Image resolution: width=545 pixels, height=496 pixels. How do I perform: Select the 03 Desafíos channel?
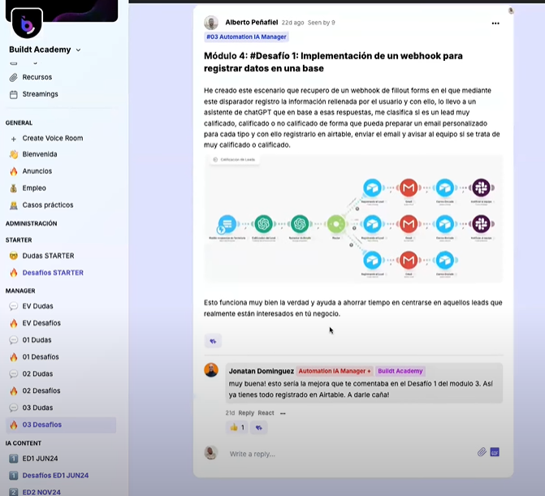[x=41, y=425]
